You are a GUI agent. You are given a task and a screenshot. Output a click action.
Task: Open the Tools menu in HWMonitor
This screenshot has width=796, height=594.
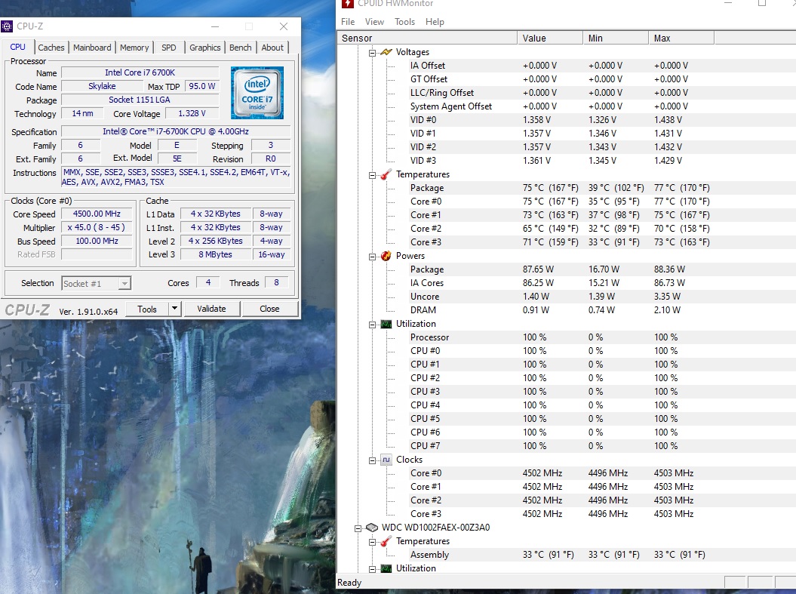pyautogui.click(x=404, y=22)
